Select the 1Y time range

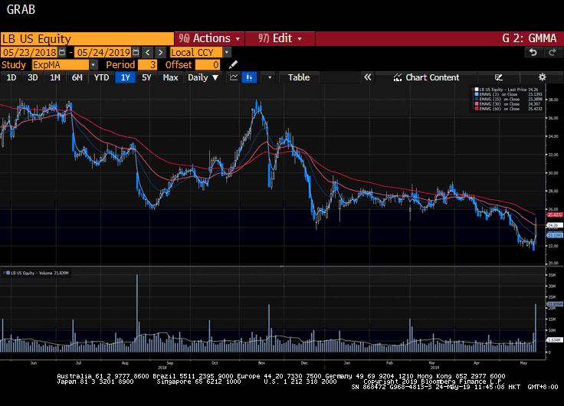[123, 77]
